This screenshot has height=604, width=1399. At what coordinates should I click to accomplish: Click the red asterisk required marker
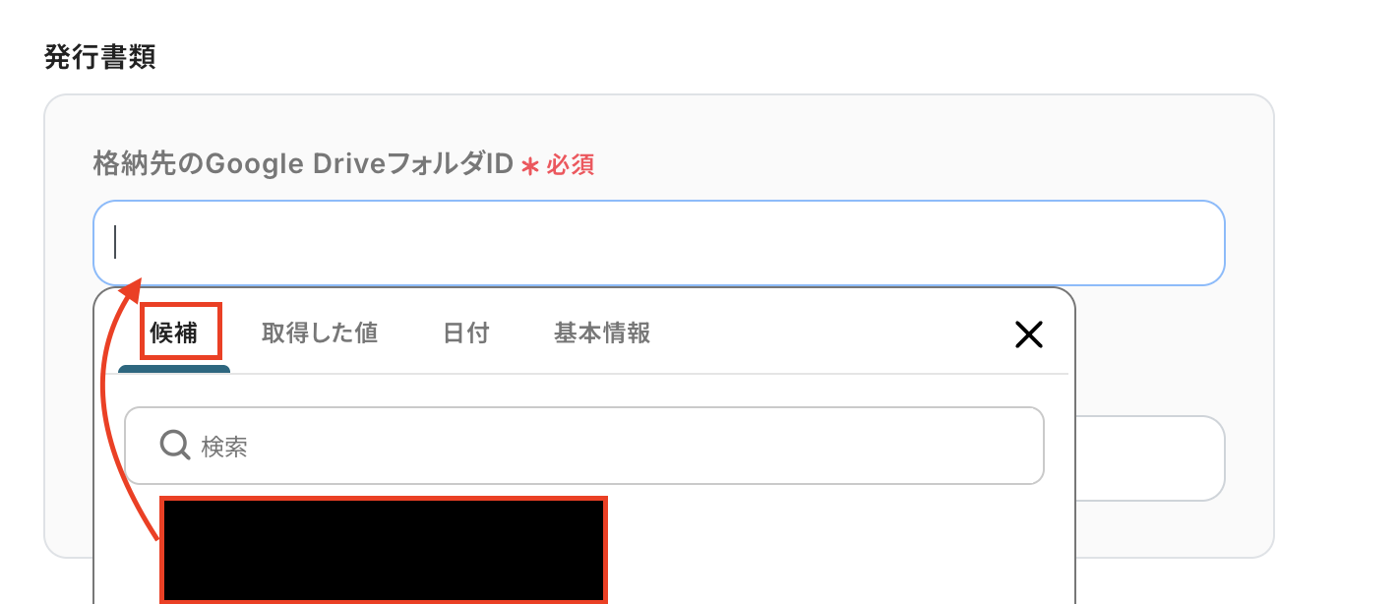530,166
